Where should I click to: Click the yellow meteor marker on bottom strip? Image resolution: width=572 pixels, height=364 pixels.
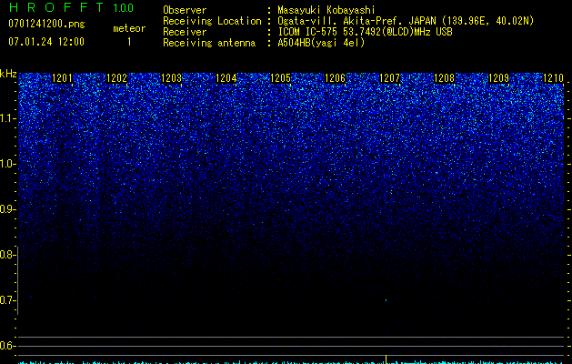coord(386,359)
